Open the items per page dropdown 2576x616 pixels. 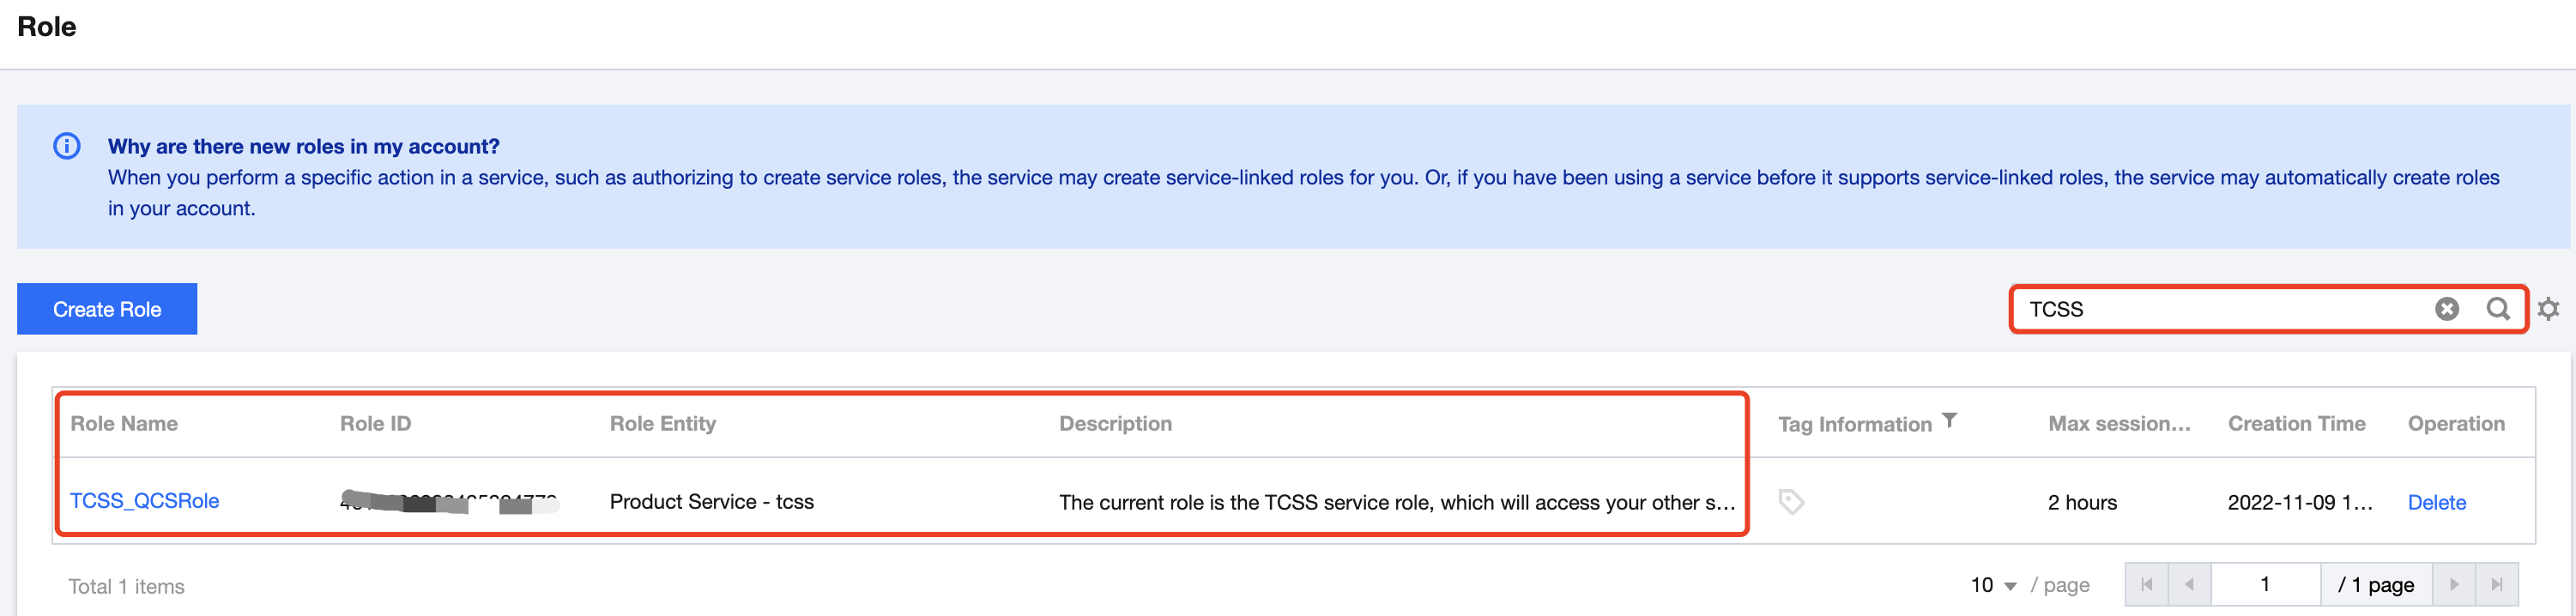1993,585
